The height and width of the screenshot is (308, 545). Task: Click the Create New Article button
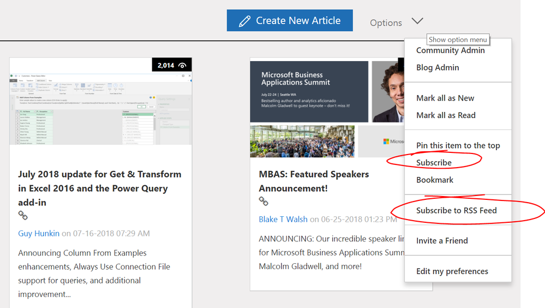[x=290, y=21]
